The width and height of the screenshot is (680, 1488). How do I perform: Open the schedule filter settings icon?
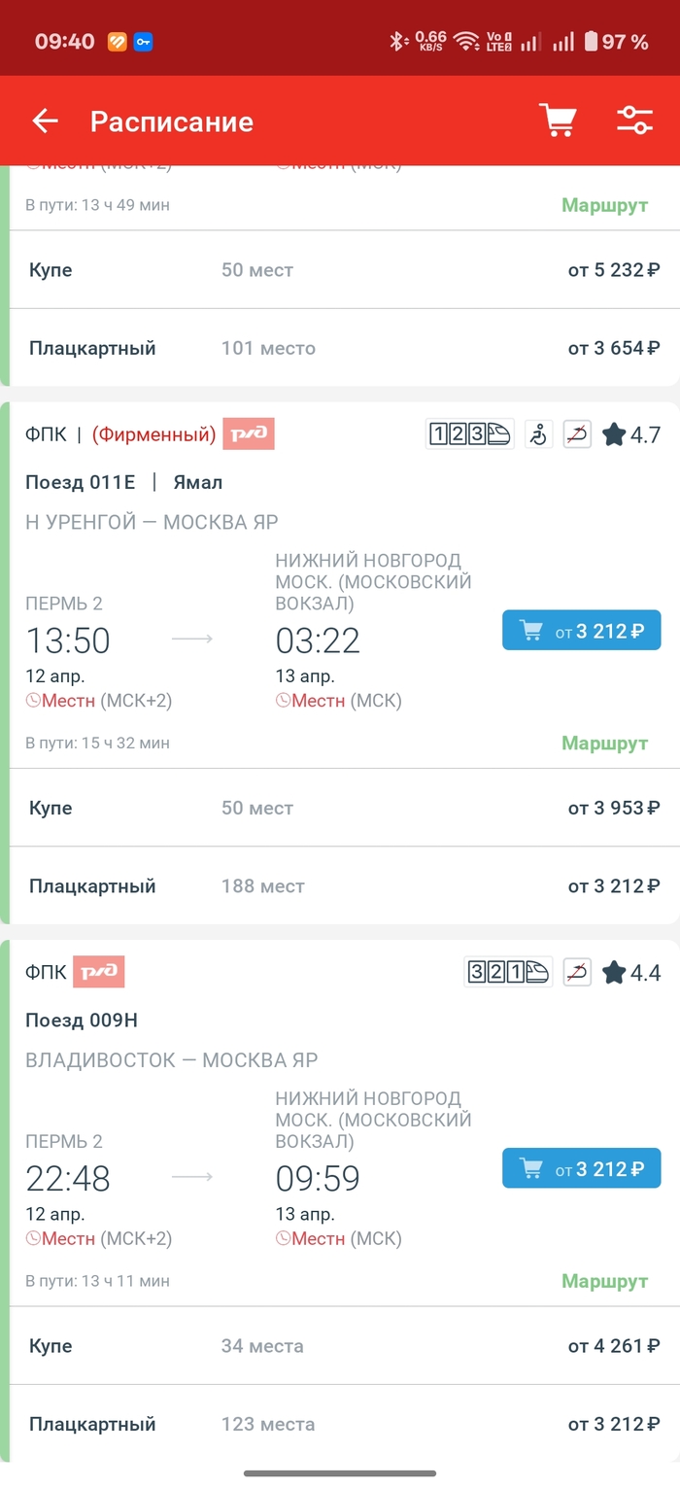[x=634, y=121]
